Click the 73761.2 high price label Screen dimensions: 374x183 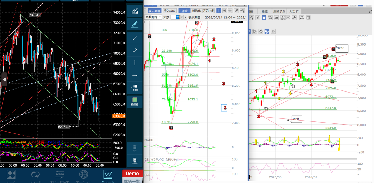[x=35, y=15]
